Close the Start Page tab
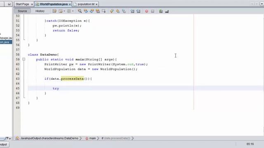The width and height of the screenshot is (264, 148). [32, 5]
